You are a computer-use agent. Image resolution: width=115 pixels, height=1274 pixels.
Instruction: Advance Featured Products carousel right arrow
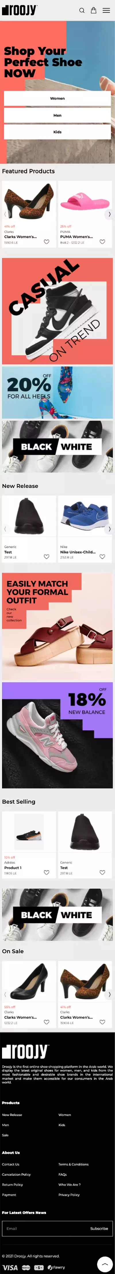tap(109, 214)
